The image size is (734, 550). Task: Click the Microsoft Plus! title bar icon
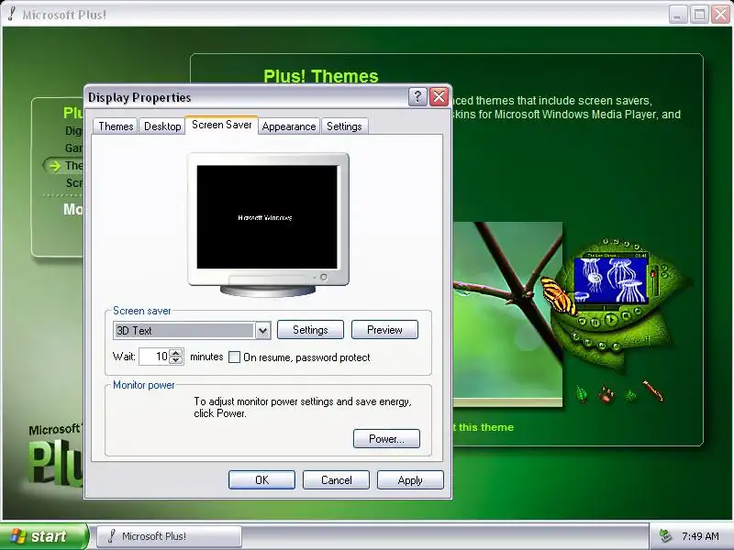[11, 14]
